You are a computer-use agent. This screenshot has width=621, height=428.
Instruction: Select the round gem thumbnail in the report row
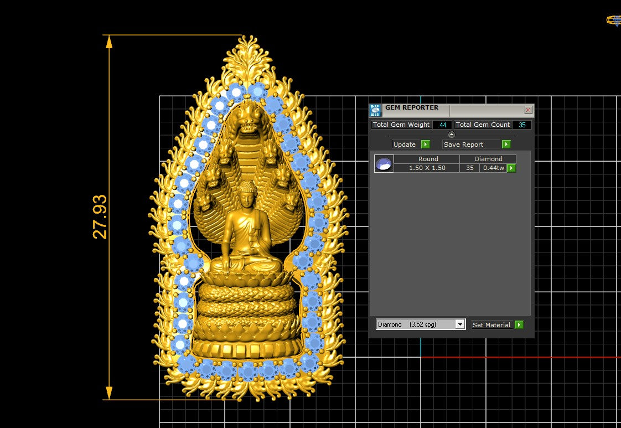pos(384,164)
